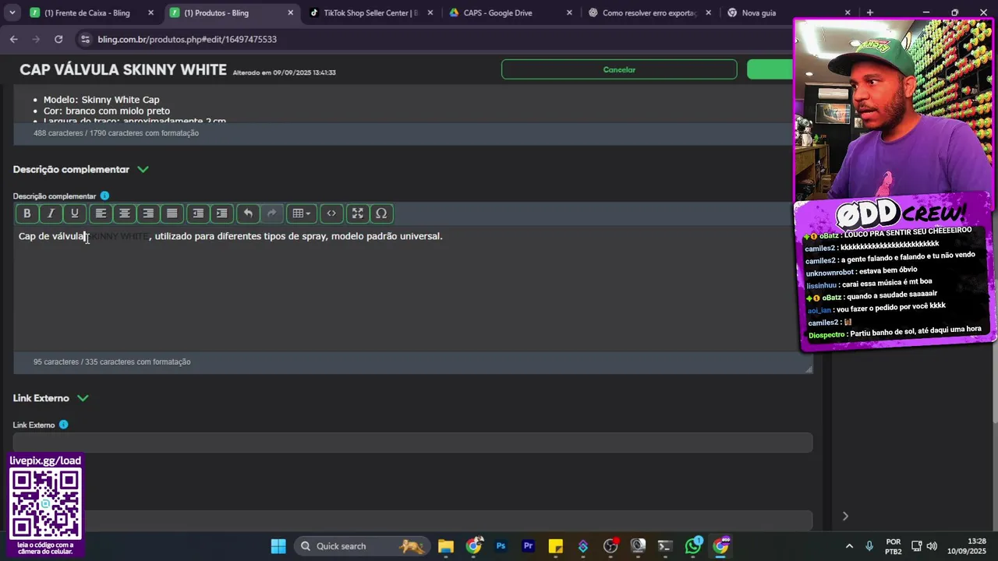This screenshot has height=561, width=998.
Task: Decrease indent in editor toolbar
Action: (x=198, y=213)
